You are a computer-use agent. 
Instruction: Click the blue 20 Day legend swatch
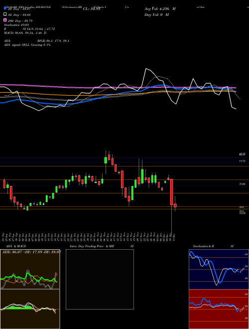(5, 8)
